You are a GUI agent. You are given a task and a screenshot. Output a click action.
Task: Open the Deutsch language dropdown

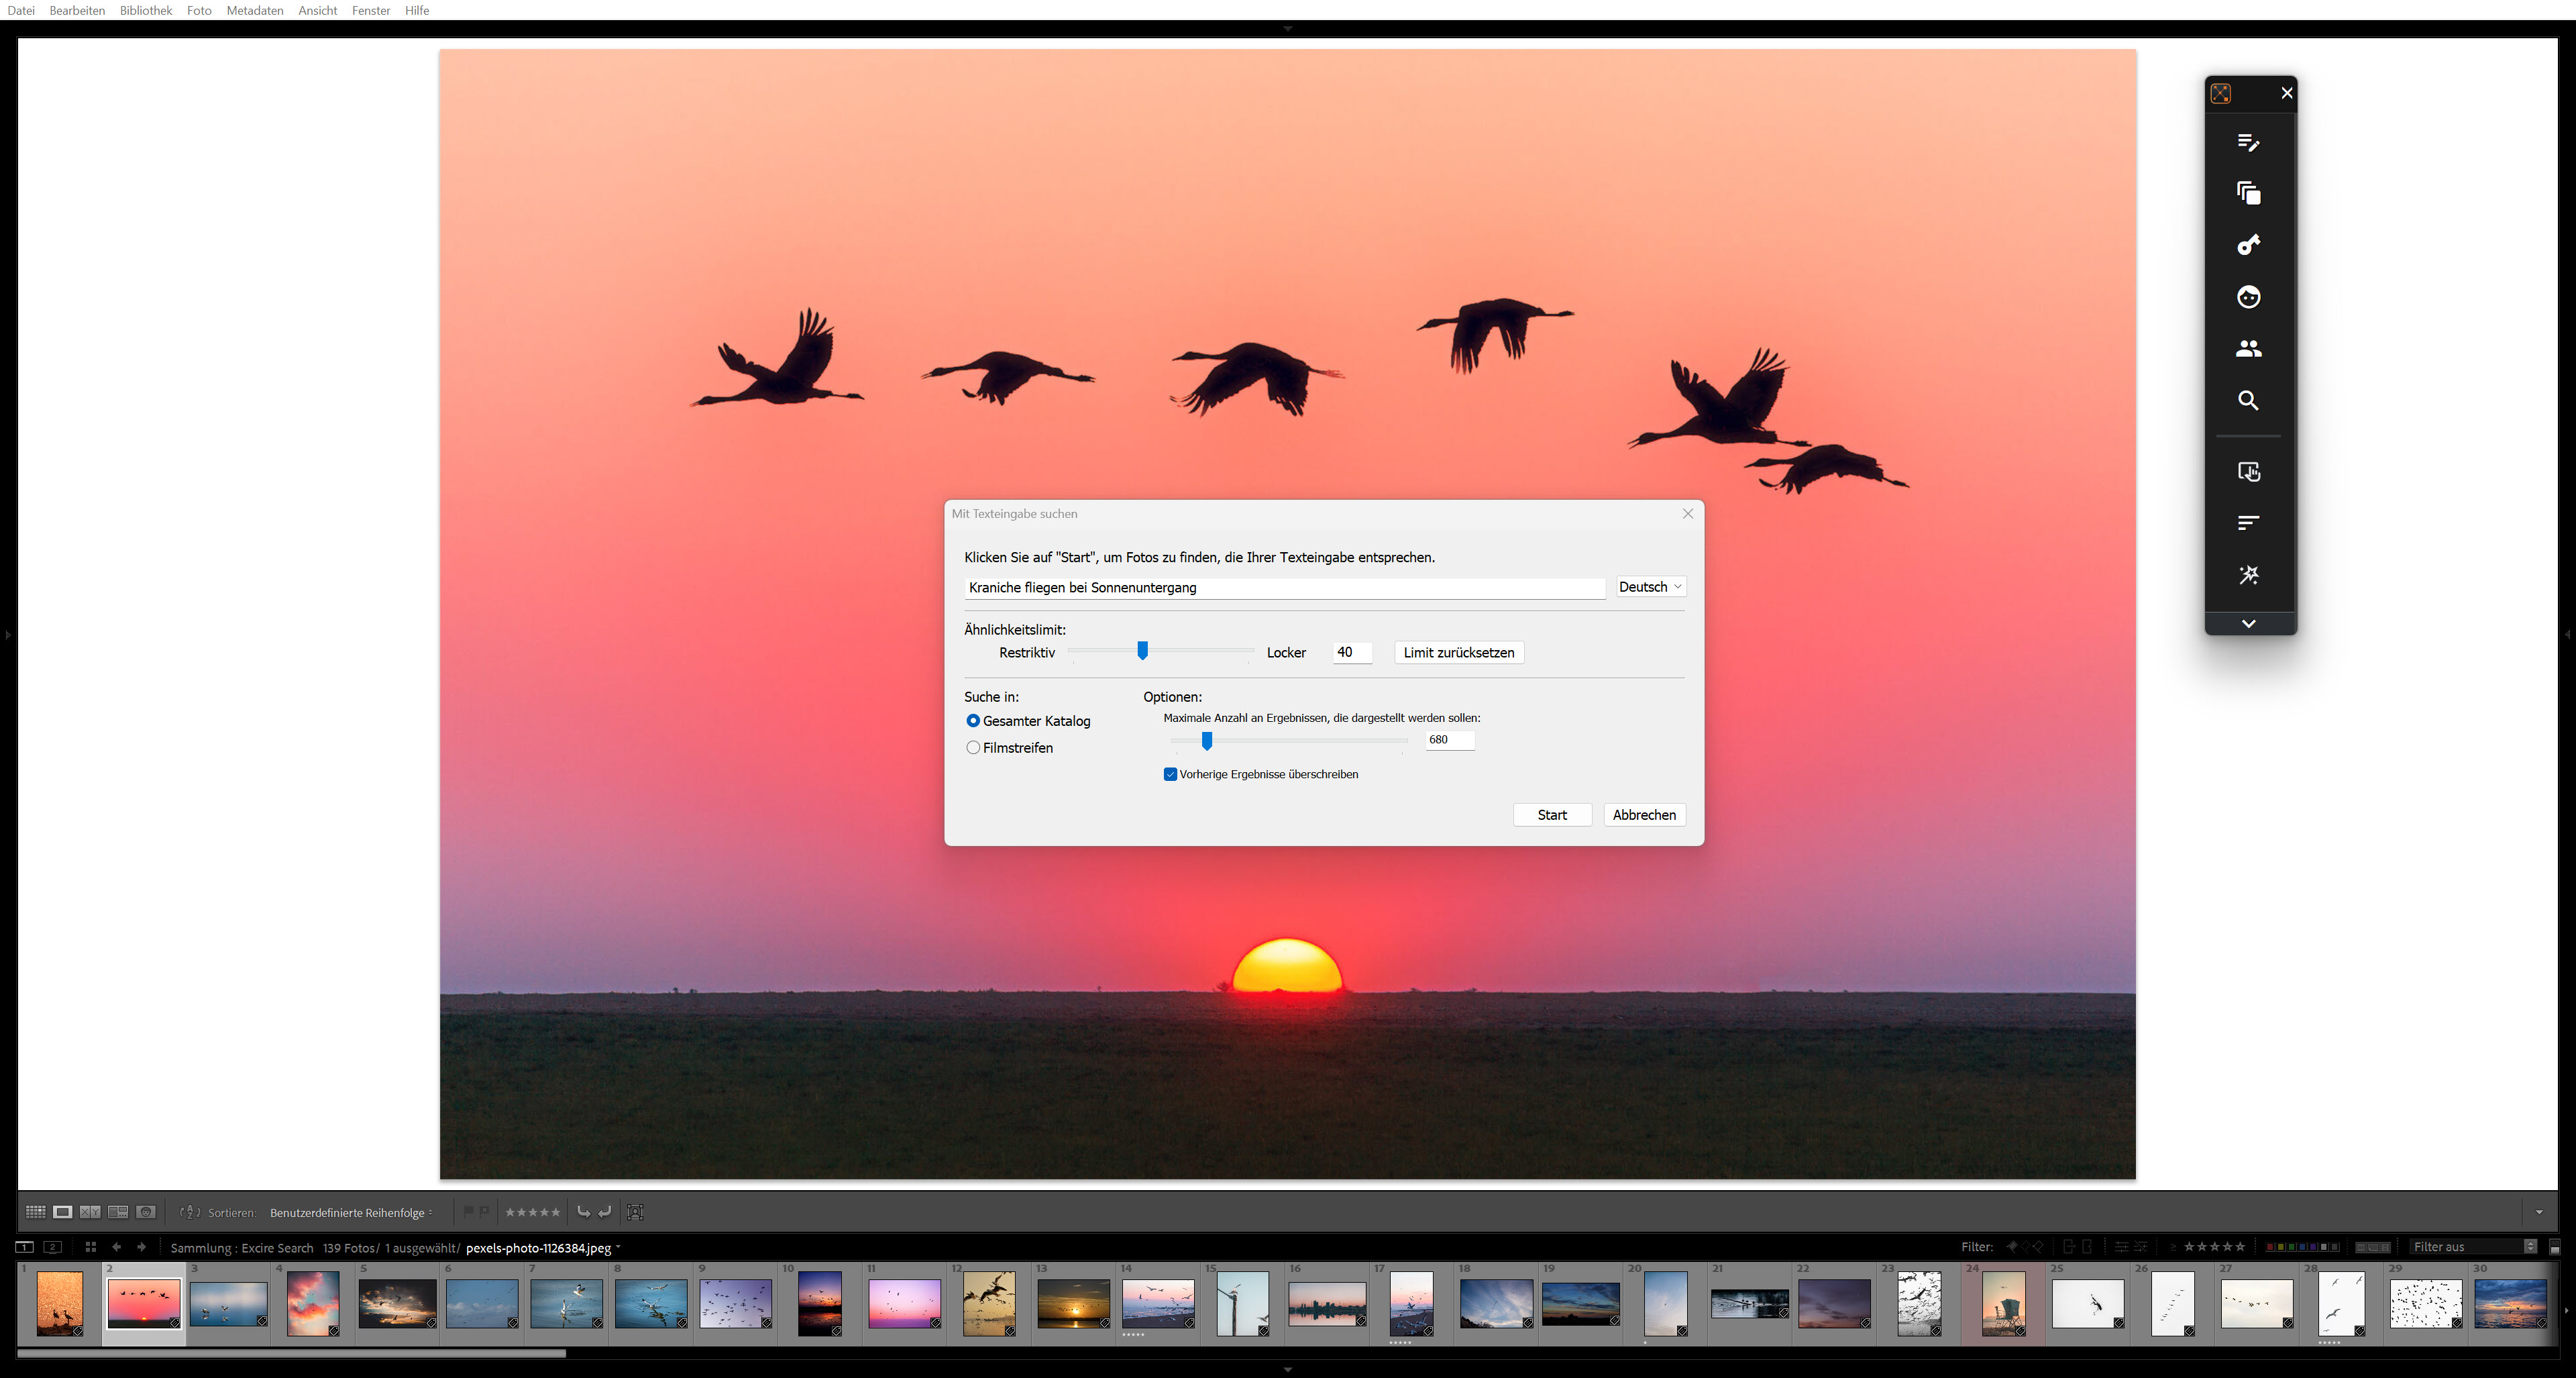click(x=1650, y=587)
